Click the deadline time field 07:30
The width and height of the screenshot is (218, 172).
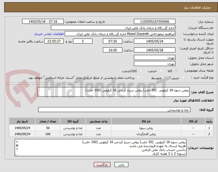coord(113,41)
